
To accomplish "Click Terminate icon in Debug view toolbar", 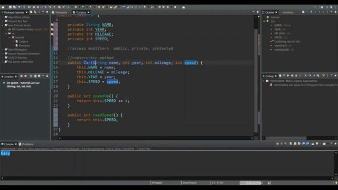I will 296,75.
